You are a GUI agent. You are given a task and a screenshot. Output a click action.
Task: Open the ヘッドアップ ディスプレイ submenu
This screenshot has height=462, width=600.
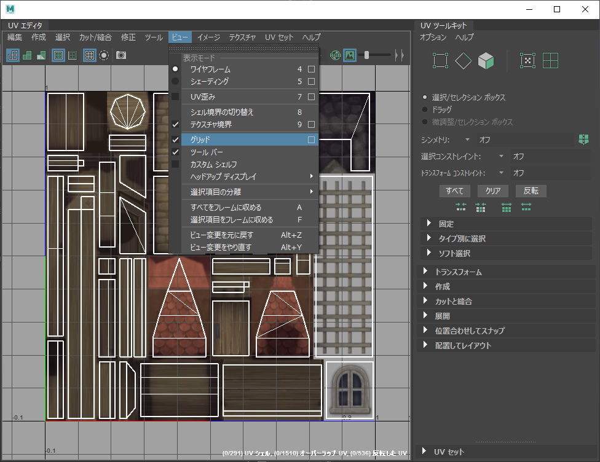point(243,176)
